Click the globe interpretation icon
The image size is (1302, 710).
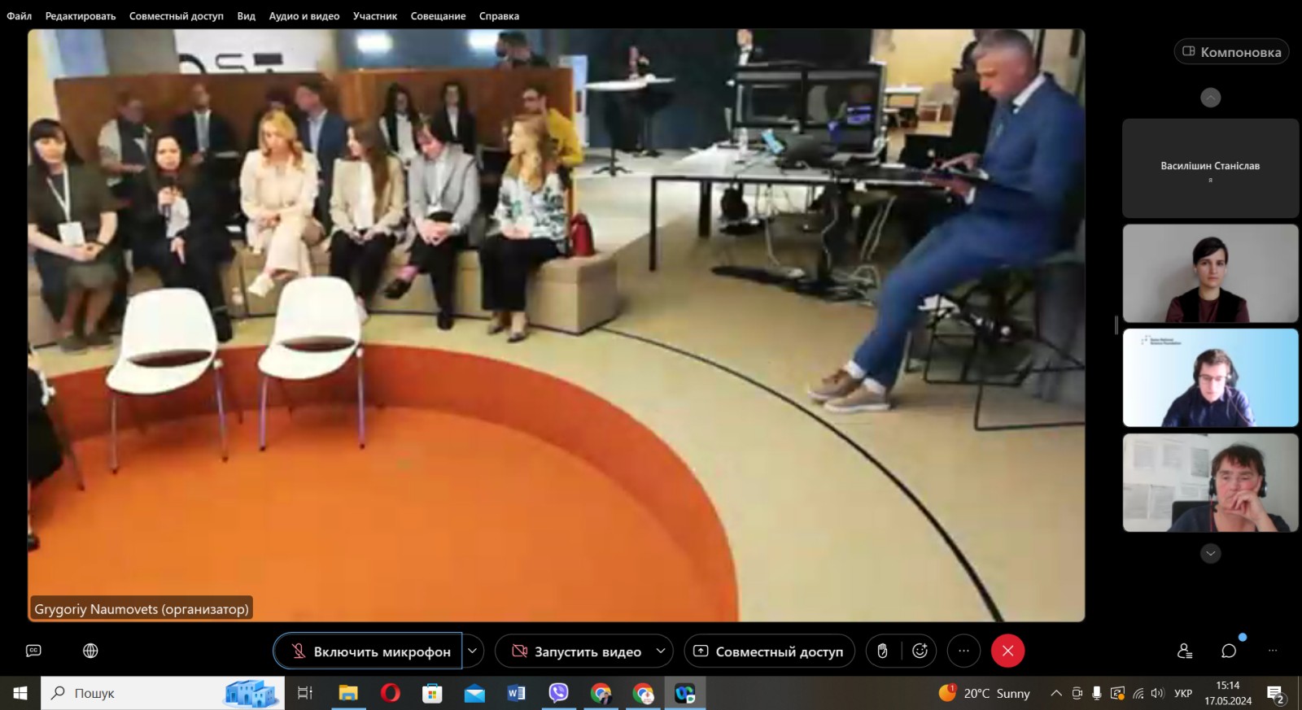(x=90, y=651)
